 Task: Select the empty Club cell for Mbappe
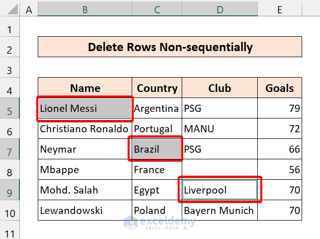tap(219, 170)
